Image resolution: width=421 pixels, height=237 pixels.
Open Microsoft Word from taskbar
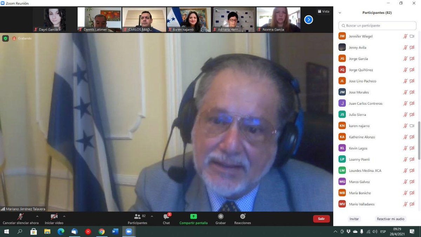coord(115,231)
